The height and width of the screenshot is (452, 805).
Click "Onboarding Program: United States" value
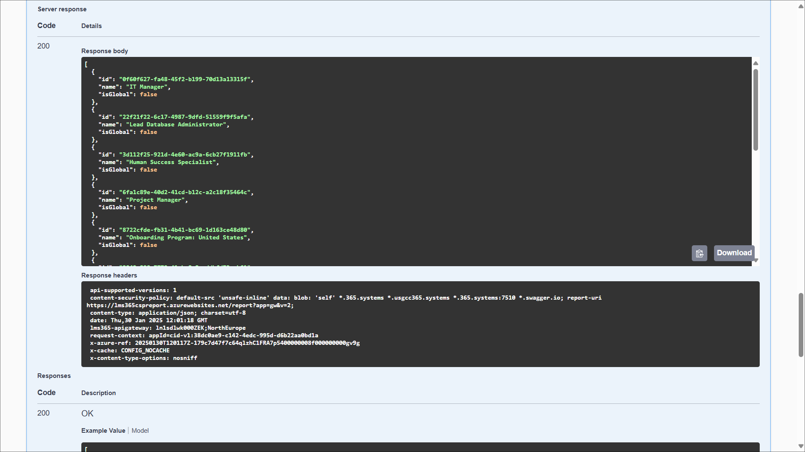pyautogui.click(x=187, y=238)
